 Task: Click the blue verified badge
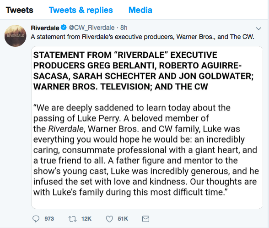[x=64, y=28]
